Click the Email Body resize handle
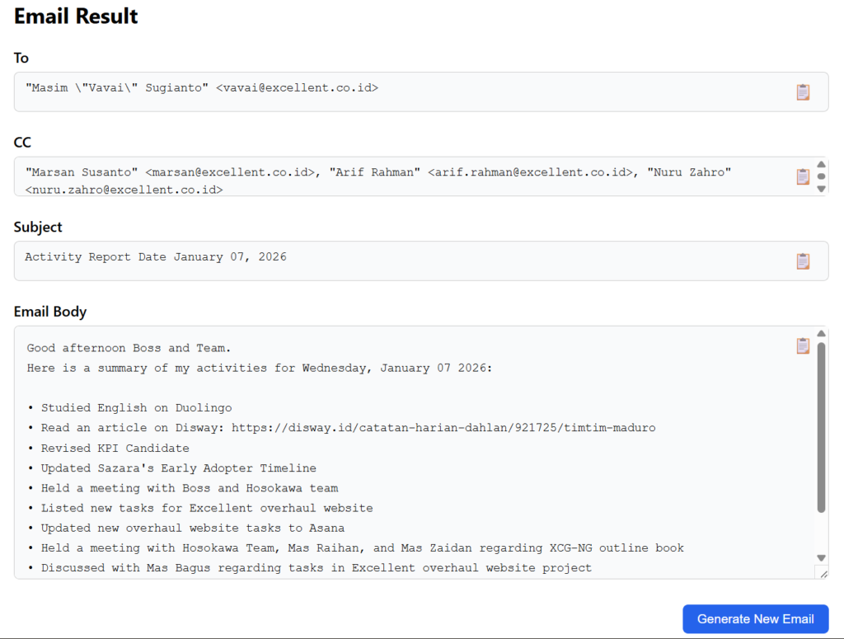The width and height of the screenshot is (844, 639). (822, 572)
